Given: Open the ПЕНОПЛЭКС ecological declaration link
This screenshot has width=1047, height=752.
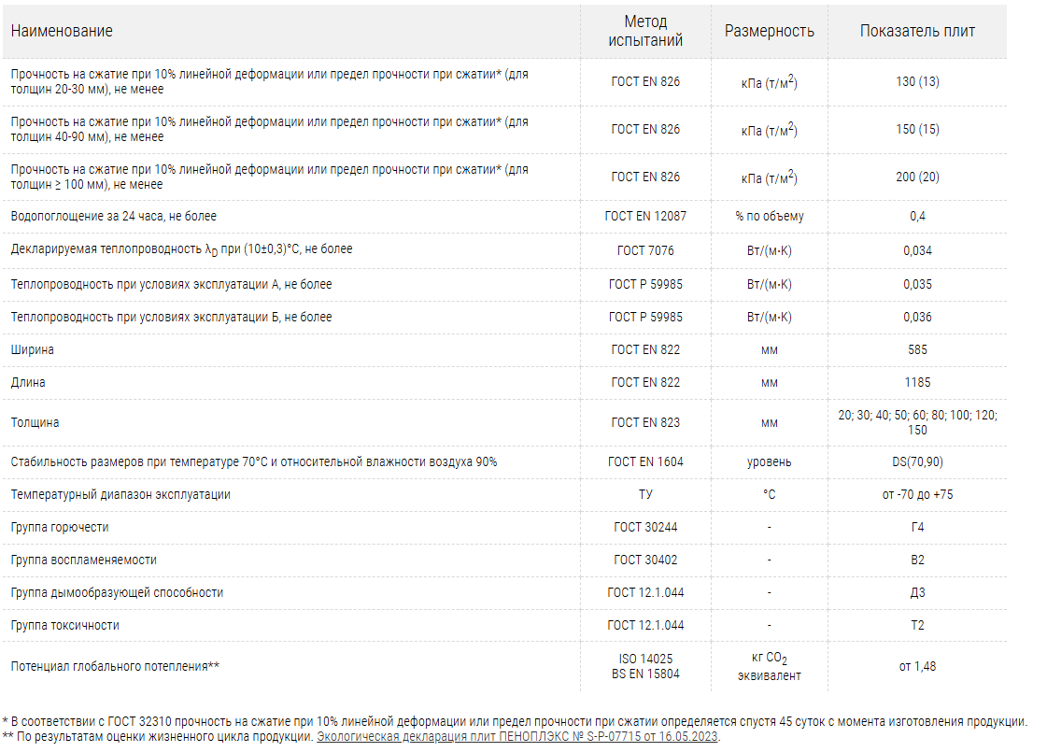Looking at the screenshot, I should [x=517, y=736].
